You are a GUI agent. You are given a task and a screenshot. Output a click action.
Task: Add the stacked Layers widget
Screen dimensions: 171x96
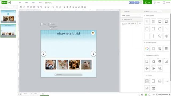tap(160, 36)
